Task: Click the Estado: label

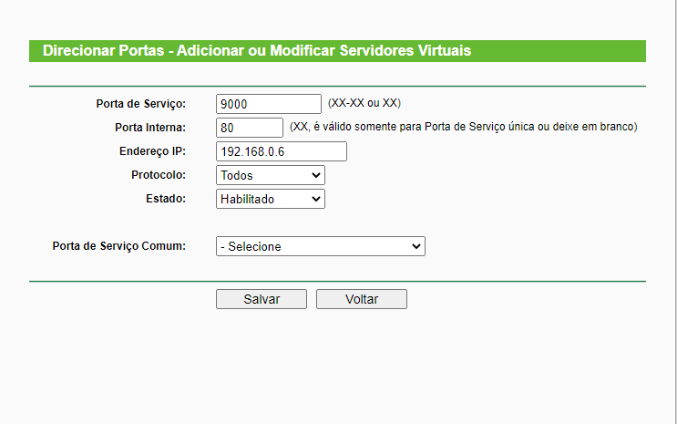Action: point(166,199)
